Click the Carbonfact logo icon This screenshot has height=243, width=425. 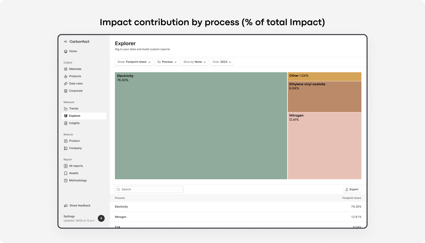click(x=66, y=42)
